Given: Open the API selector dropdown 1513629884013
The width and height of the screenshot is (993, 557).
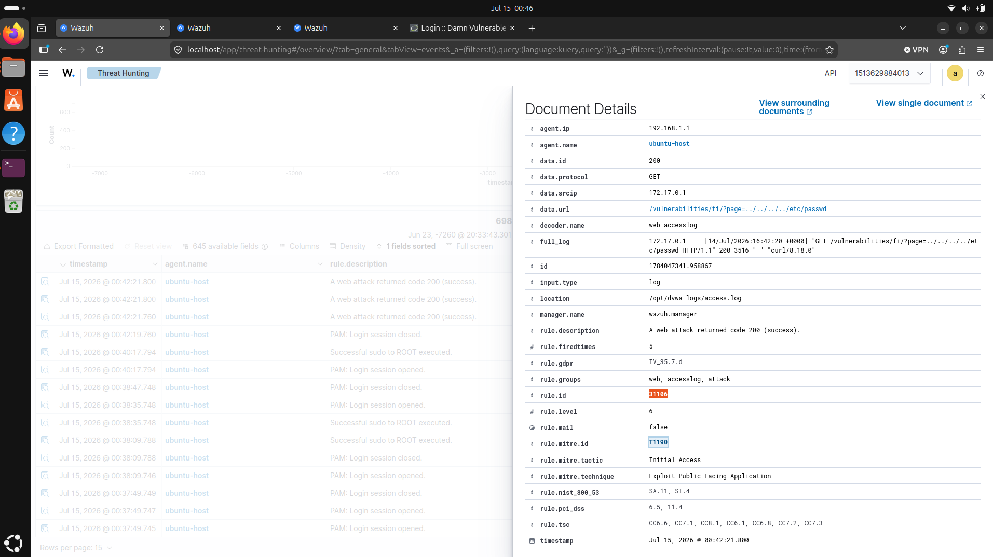Looking at the screenshot, I should pos(890,73).
